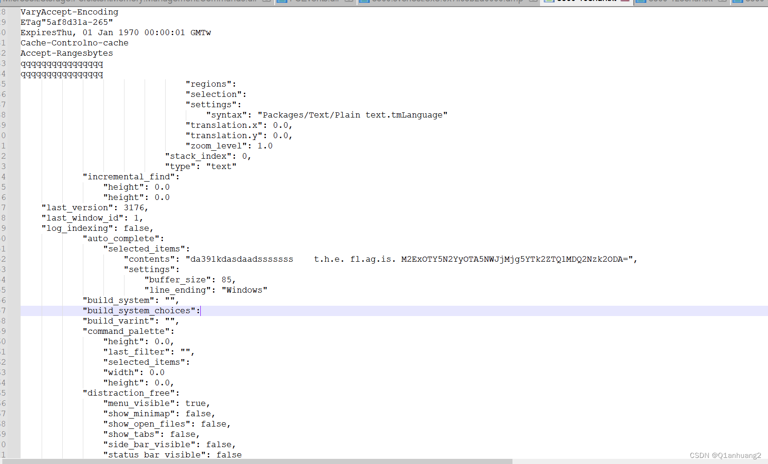Click the "build_varint": "" line
Viewport: 768px width, 464px height.
tap(131, 321)
